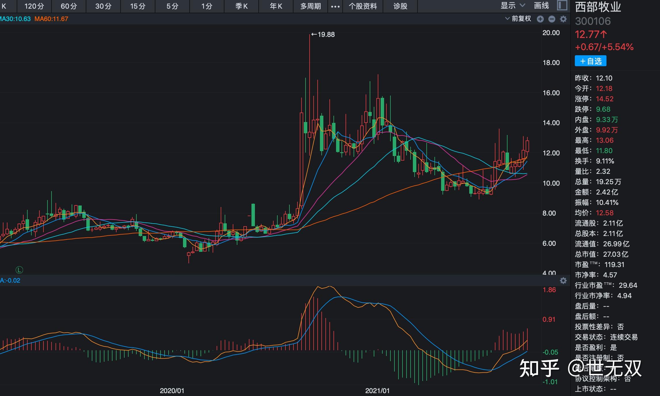Click 总量 value 19.25万
Viewport: 660px width, 396px height.
point(609,182)
